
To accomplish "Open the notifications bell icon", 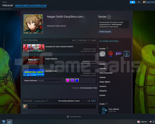I will pyautogui.click(x=139, y=2).
